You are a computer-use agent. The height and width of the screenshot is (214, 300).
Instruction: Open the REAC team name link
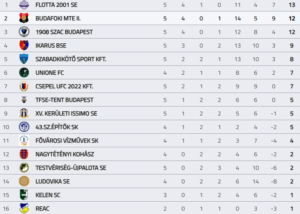pyautogui.click(x=43, y=208)
